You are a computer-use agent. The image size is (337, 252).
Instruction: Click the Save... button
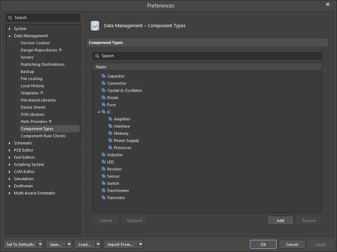pos(56,244)
